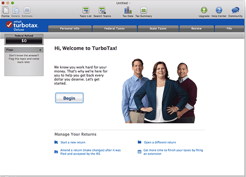The width and height of the screenshot is (246, 177).
Task: Click the photo of three tax experts
Action: [160, 91]
